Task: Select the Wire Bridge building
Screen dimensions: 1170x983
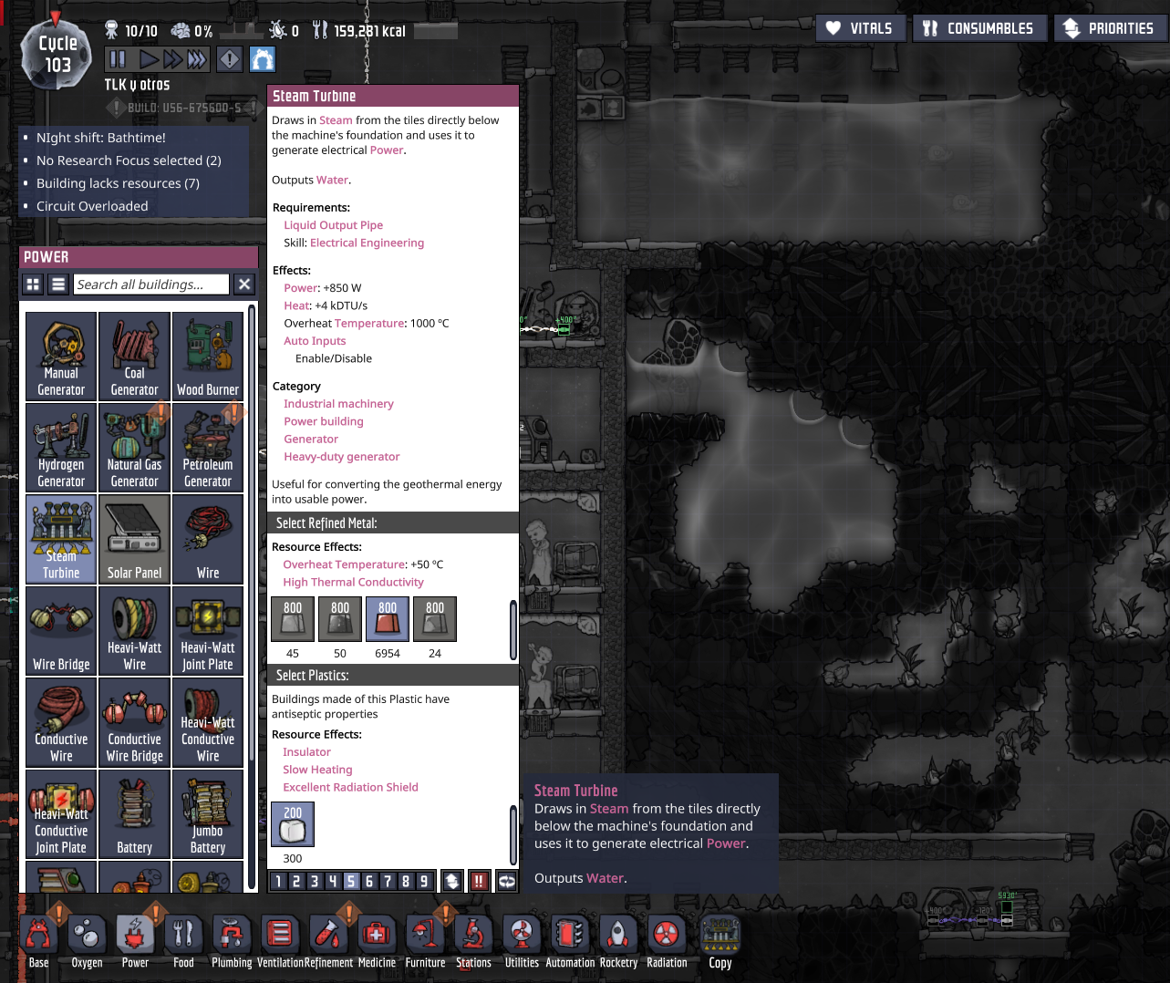Action: pyautogui.click(x=61, y=631)
